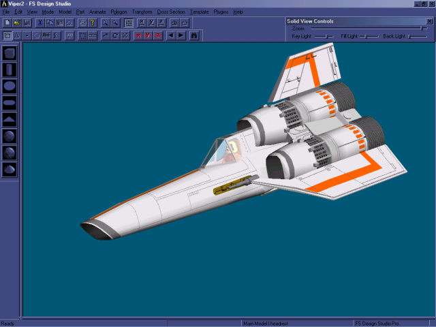Click the dotted rectangle selection icon
This screenshot has height=327, width=436.
point(82,35)
